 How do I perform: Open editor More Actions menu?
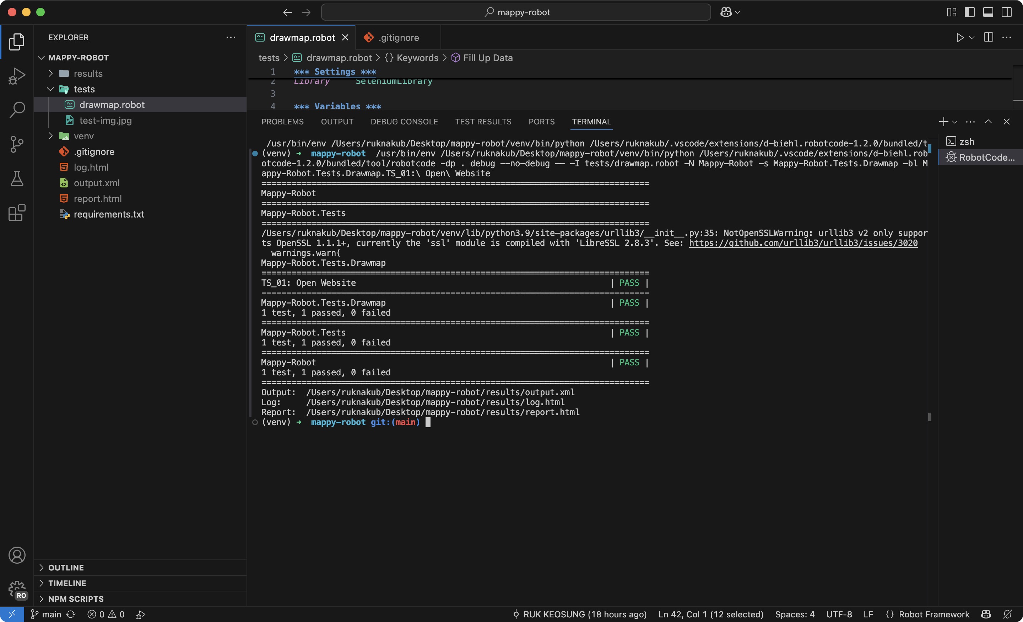point(1007,37)
